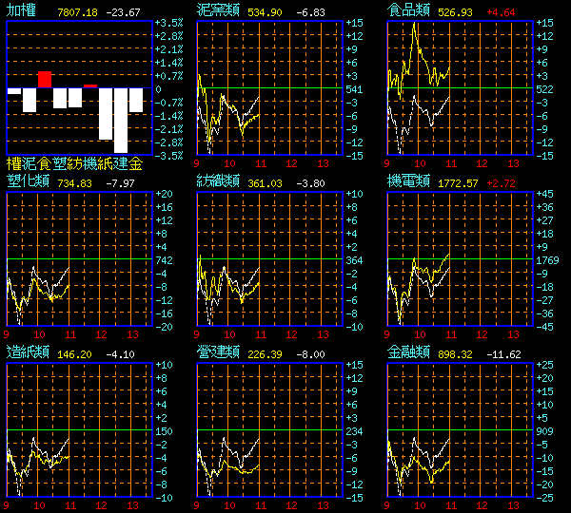Select the shortest white 權 bar in the bar chart
The width and height of the screenshot is (571, 513).
pos(14,91)
